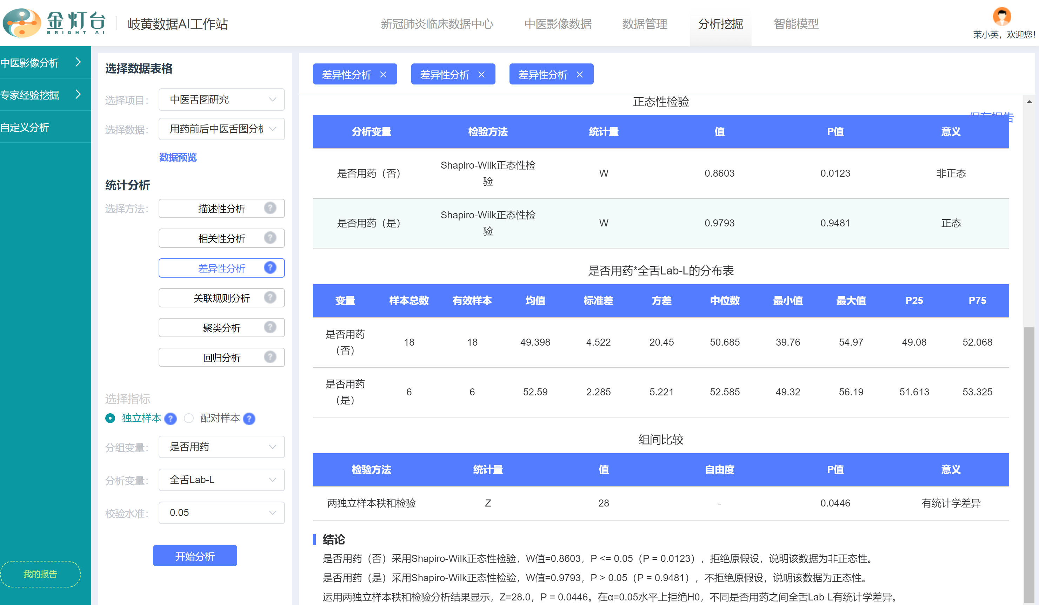The image size is (1039, 605).
Task: Click help icon beside 聚类分析
Action: pos(270,327)
